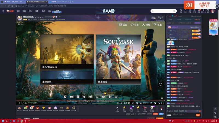Open 模组 mods in game menu
Image resolution: width=219 pixels, height=123 pixels.
point(146,25)
